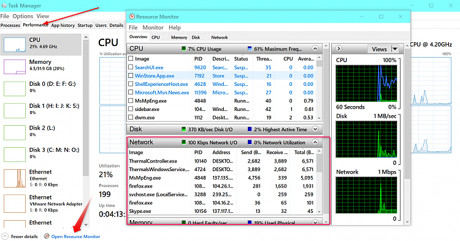Click Network list scroll-down arrow
The width and height of the screenshot is (460, 241).
tap(320, 212)
